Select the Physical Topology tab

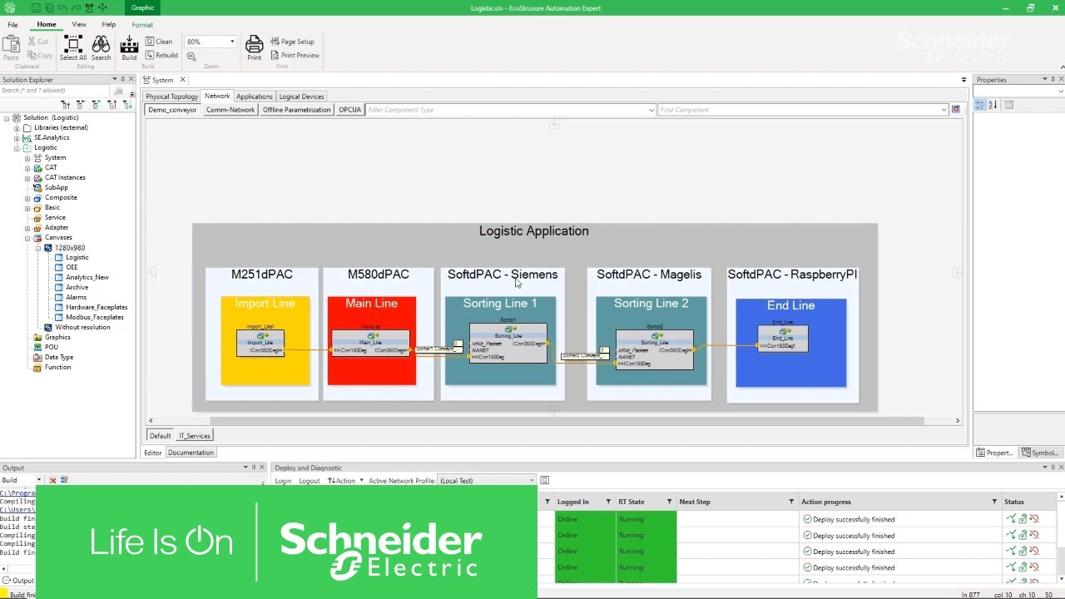tap(172, 97)
